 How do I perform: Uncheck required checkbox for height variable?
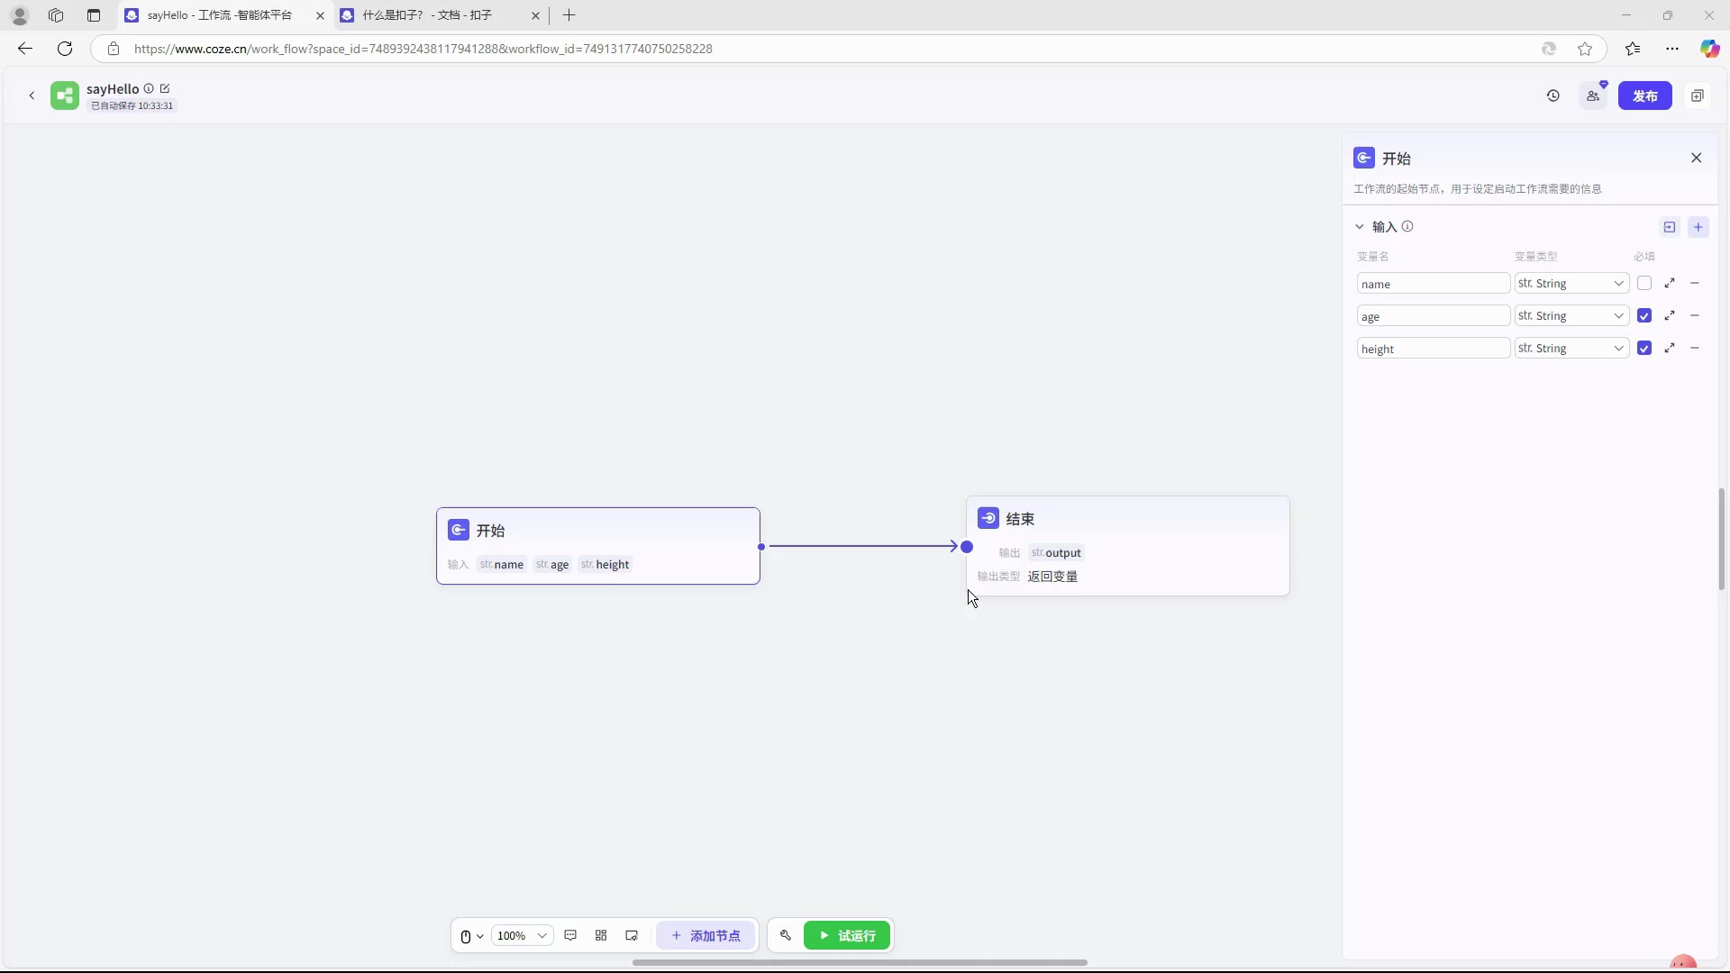tap(1644, 349)
